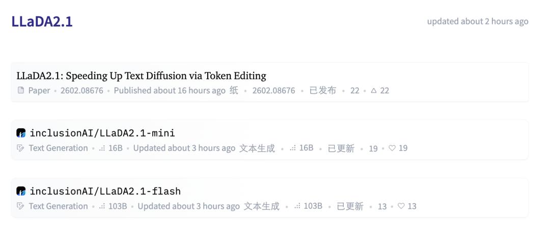Click the Text Generation tag icon for LLaDA2.1-mini
The image size is (550, 243).
tap(21, 148)
